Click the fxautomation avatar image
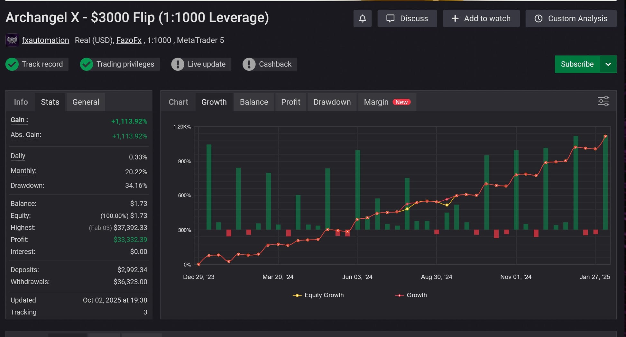 click(x=12, y=40)
